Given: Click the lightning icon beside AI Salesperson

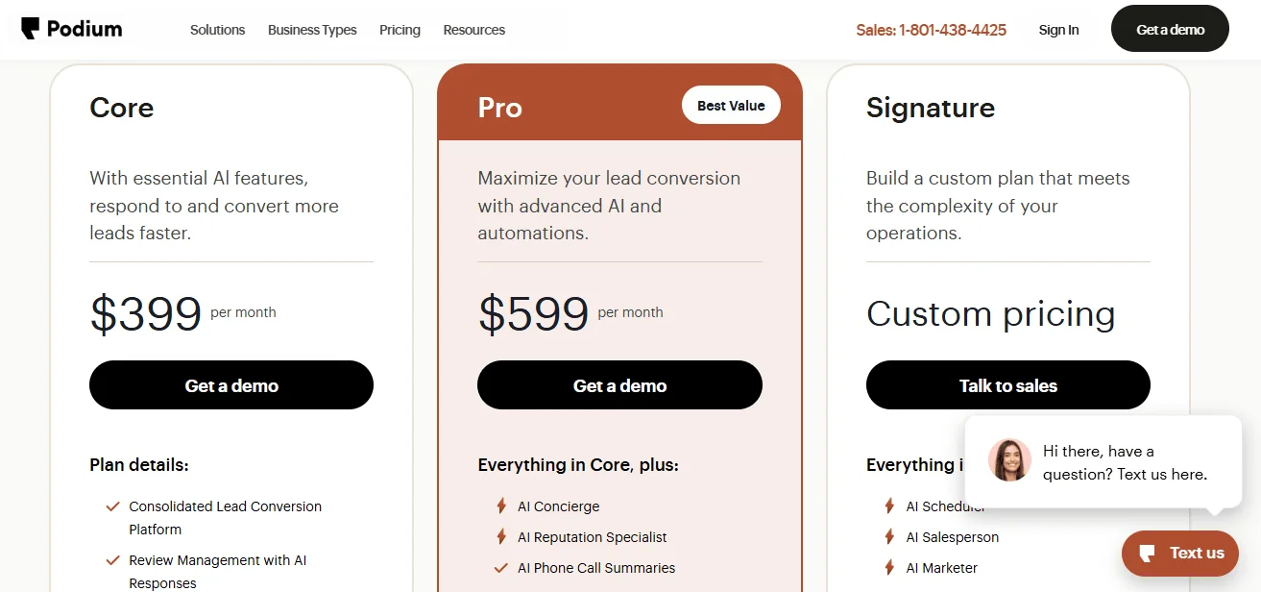Looking at the screenshot, I should click(x=888, y=537).
